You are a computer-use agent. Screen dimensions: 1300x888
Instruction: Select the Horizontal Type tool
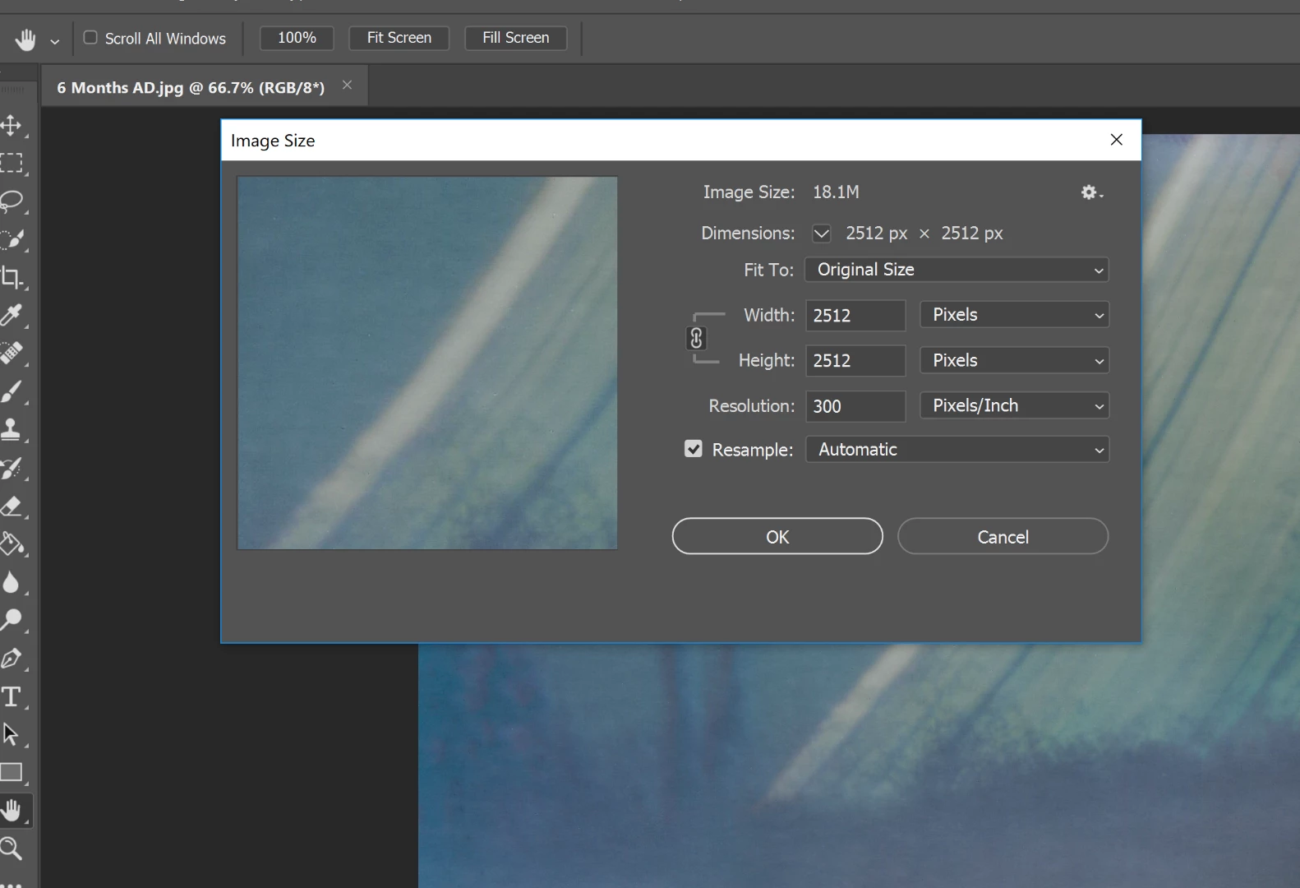12,696
